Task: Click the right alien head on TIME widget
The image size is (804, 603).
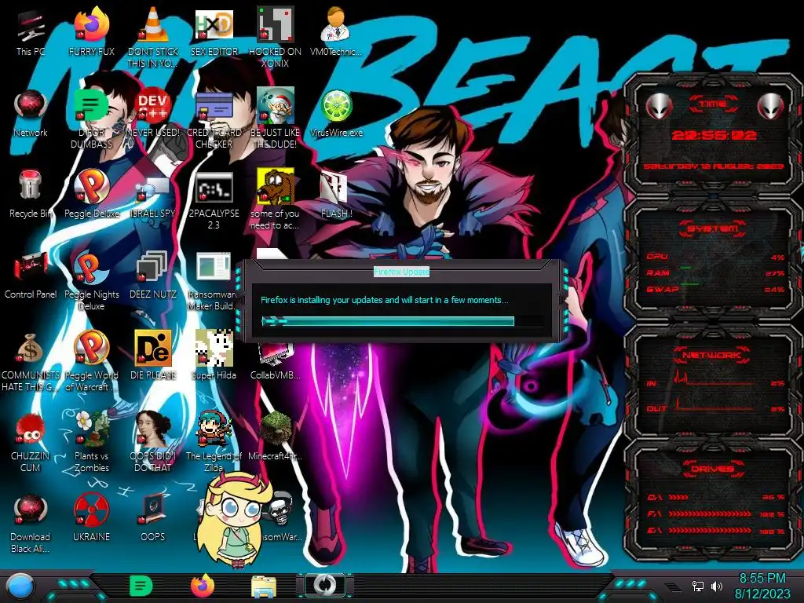Action: tap(770, 106)
